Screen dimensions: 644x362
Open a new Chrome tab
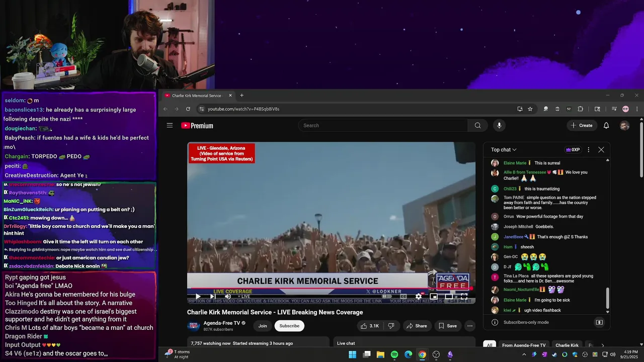(242, 95)
